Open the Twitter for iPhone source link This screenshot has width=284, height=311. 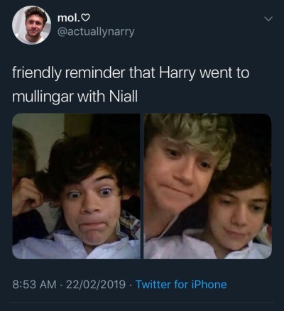coord(181,284)
